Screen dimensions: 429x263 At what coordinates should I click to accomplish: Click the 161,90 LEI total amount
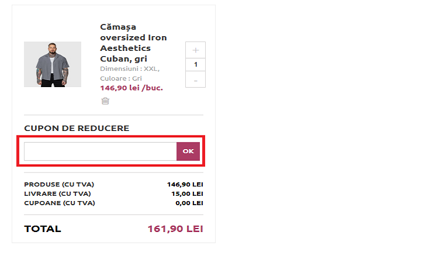(175, 229)
